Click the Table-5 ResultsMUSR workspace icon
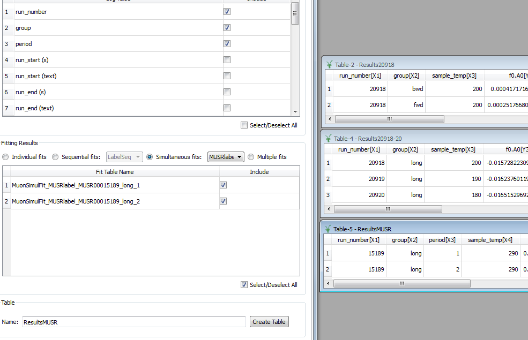This screenshot has width=528, height=340. click(x=328, y=229)
